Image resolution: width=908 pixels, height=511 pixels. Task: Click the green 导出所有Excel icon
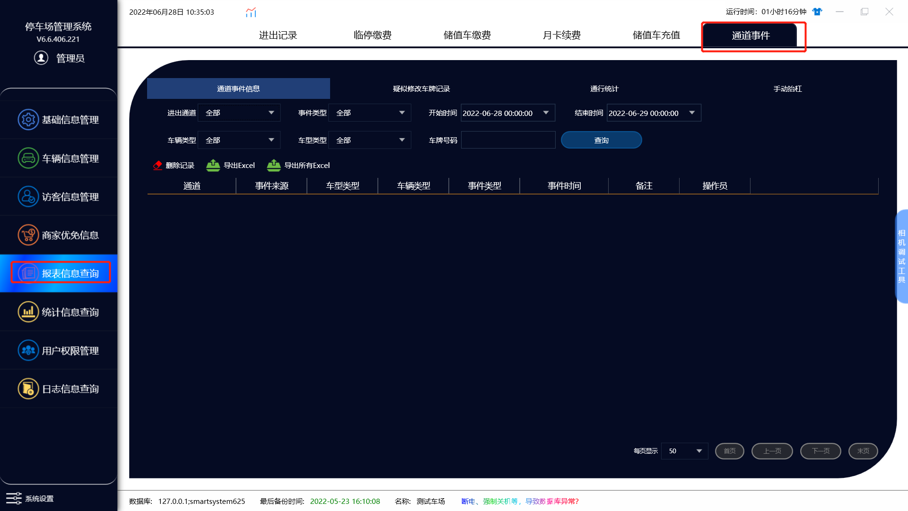coord(274,165)
